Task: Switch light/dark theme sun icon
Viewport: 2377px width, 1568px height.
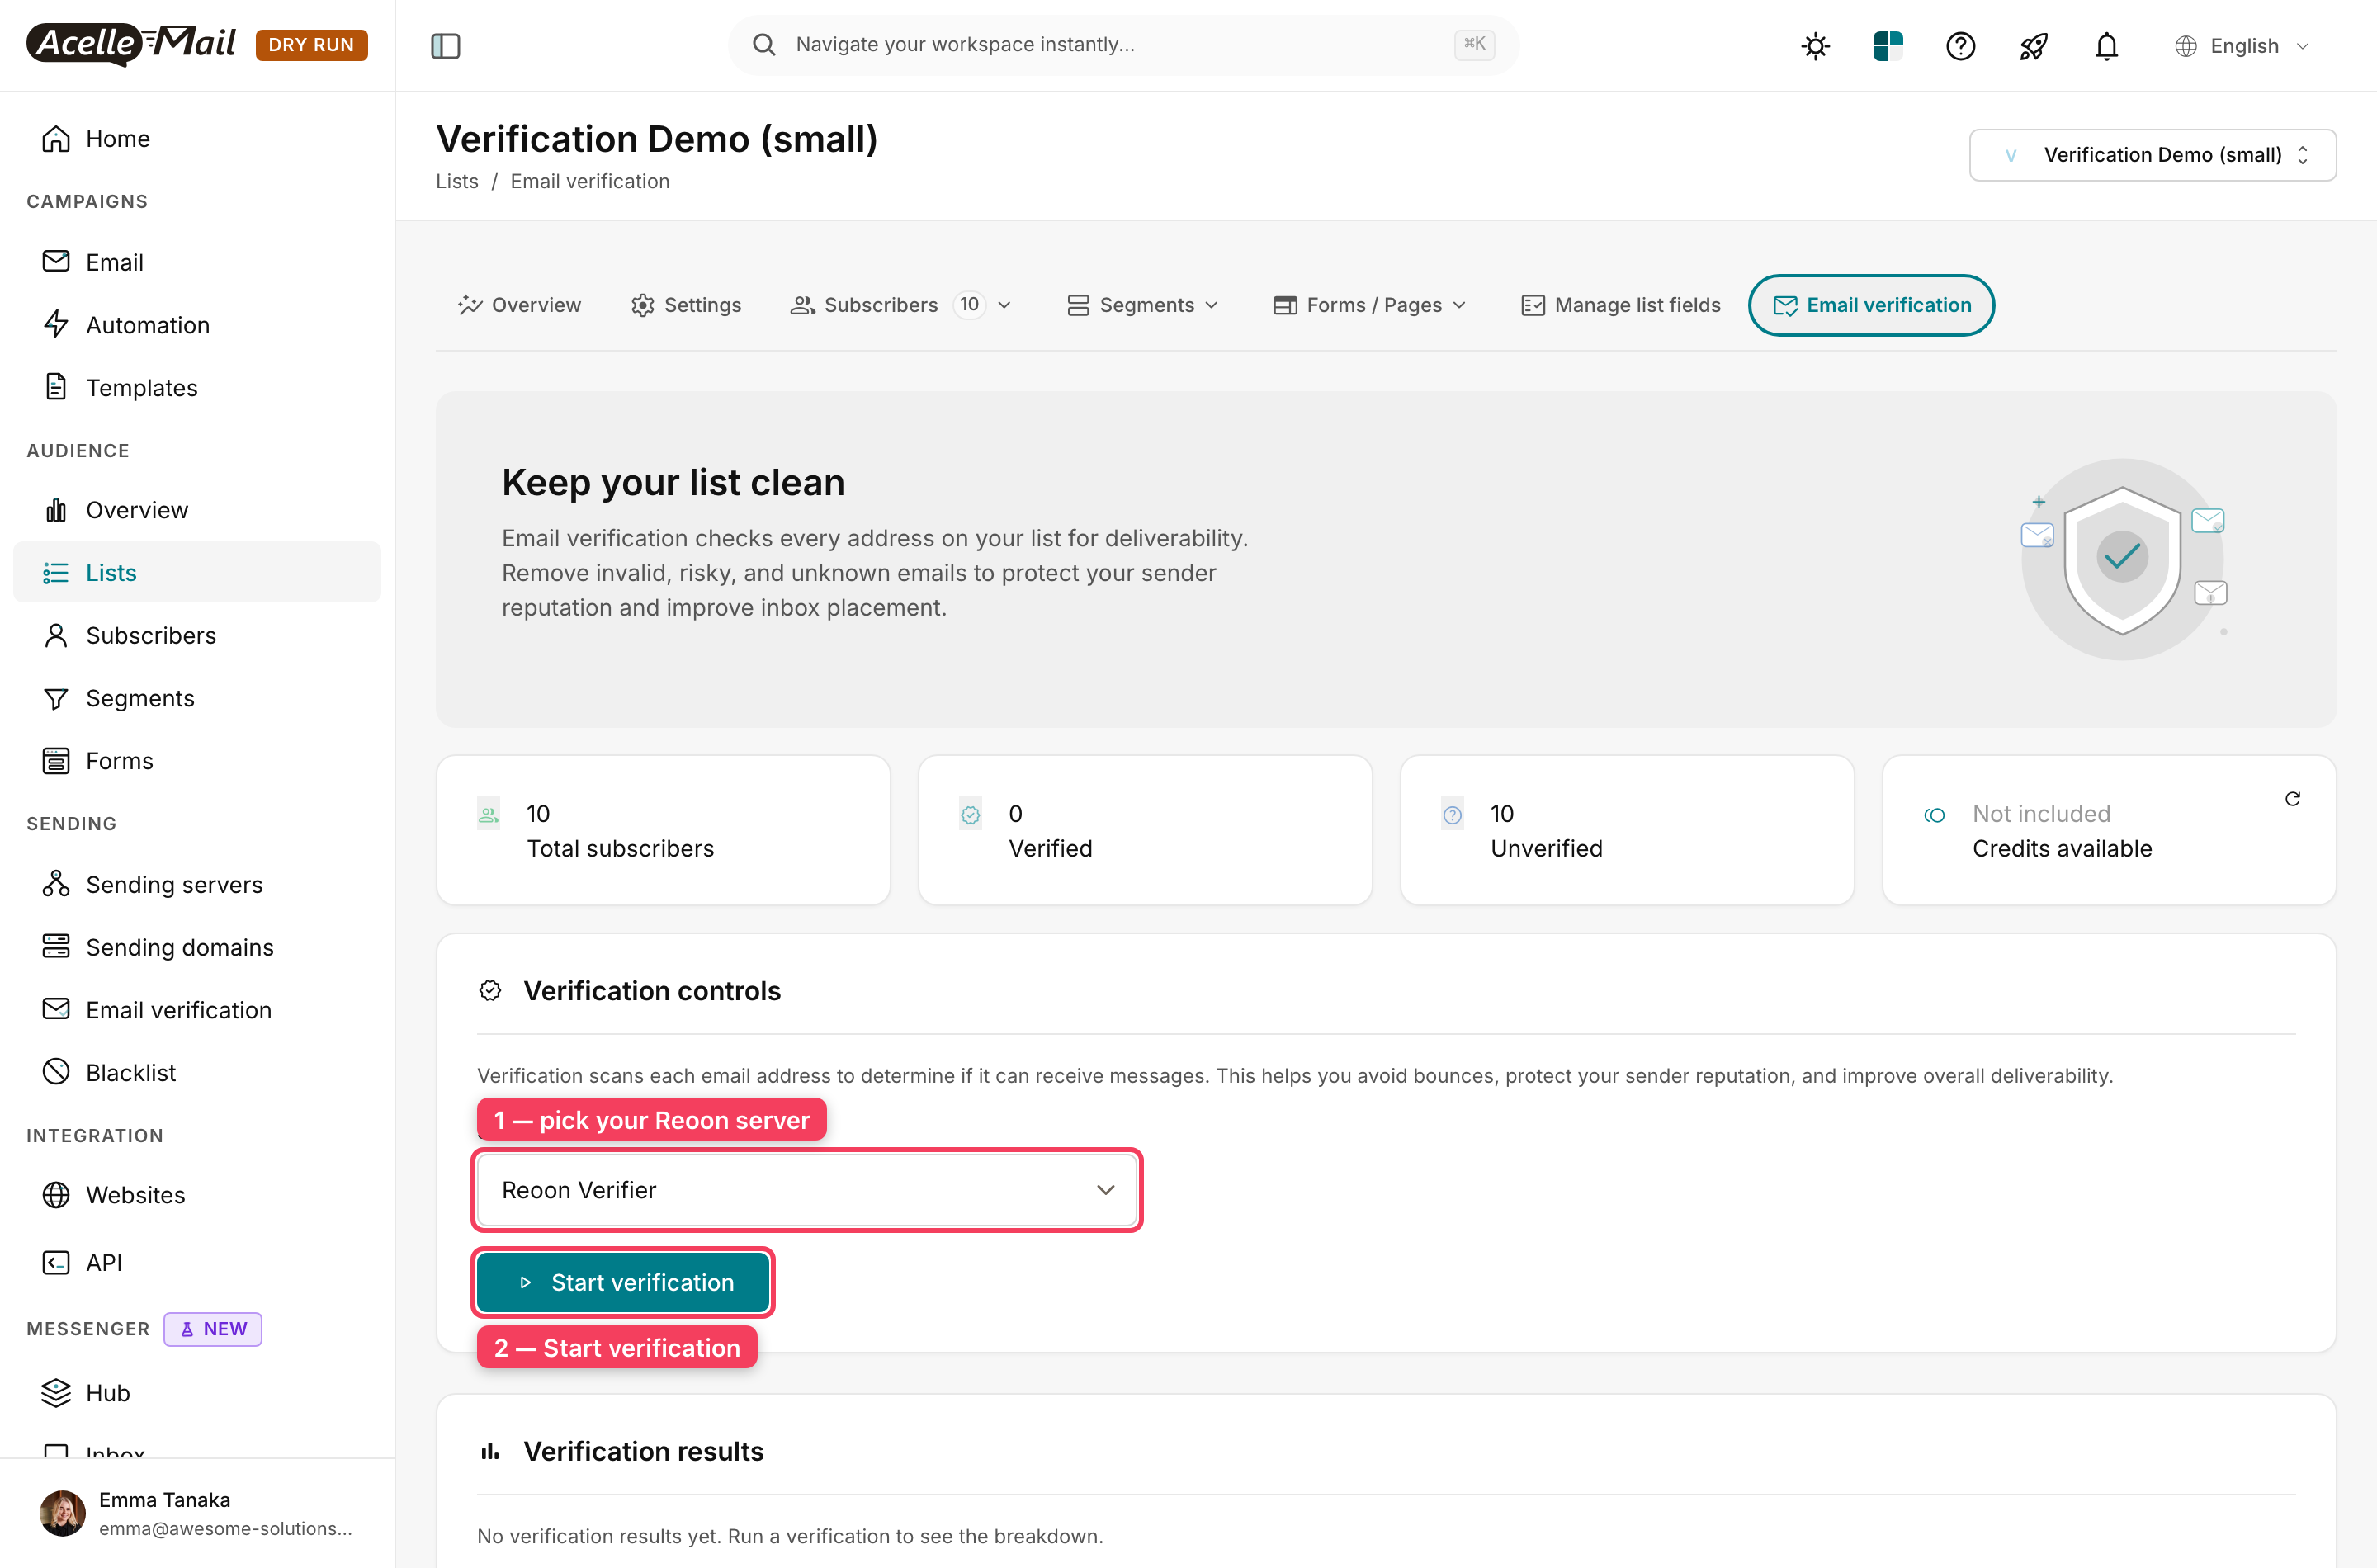Action: (x=1815, y=46)
